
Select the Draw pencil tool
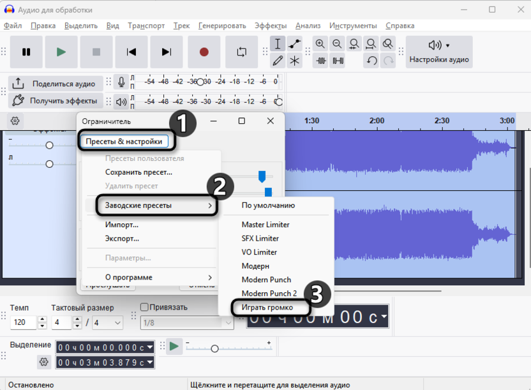click(277, 61)
